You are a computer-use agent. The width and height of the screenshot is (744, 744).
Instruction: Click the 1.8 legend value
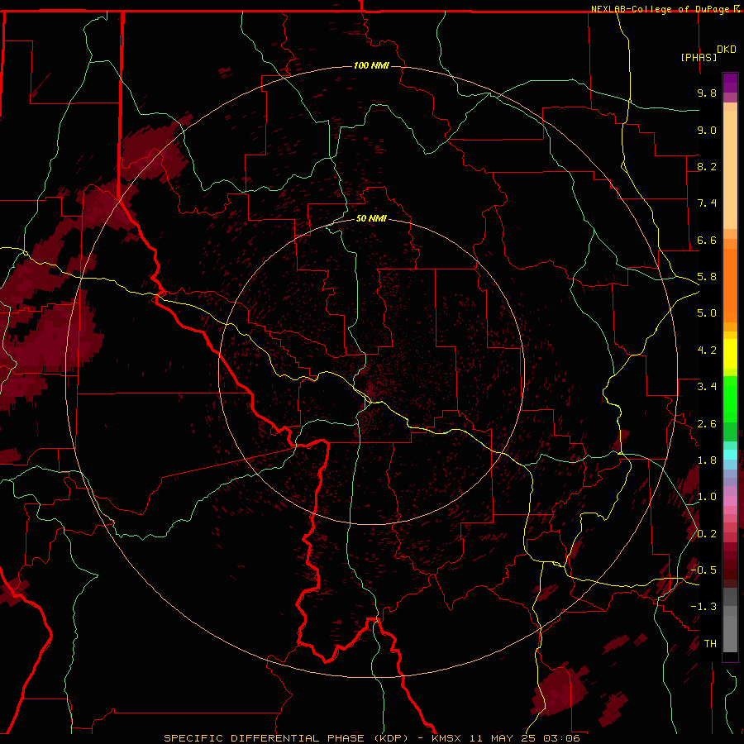click(x=707, y=460)
